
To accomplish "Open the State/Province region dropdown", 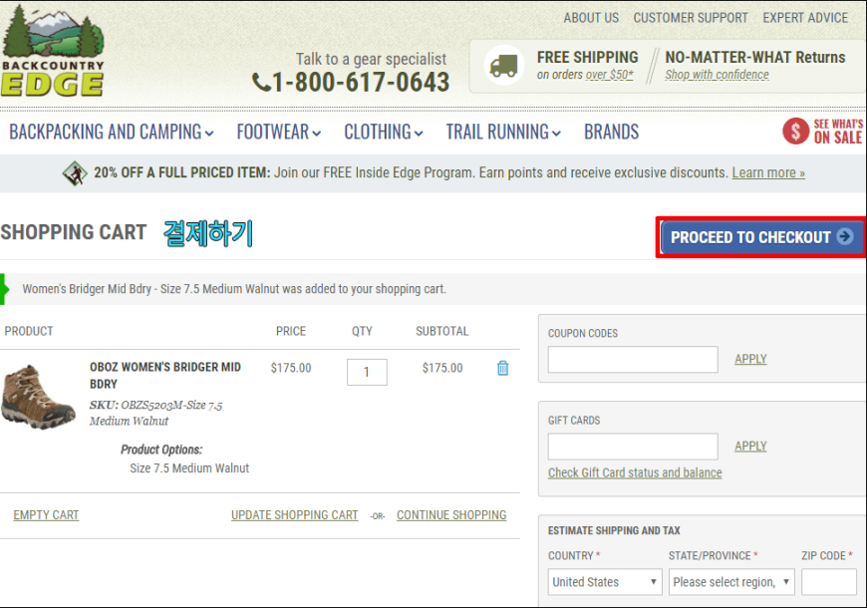I will [x=731, y=582].
